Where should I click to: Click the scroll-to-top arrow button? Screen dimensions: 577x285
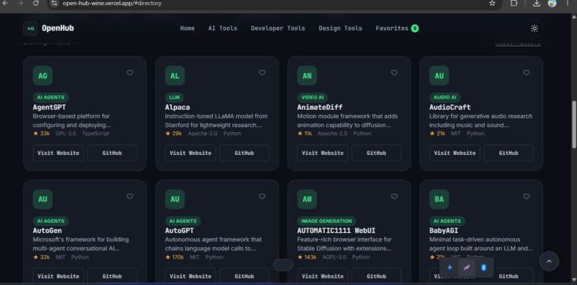pyautogui.click(x=549, y=261)
